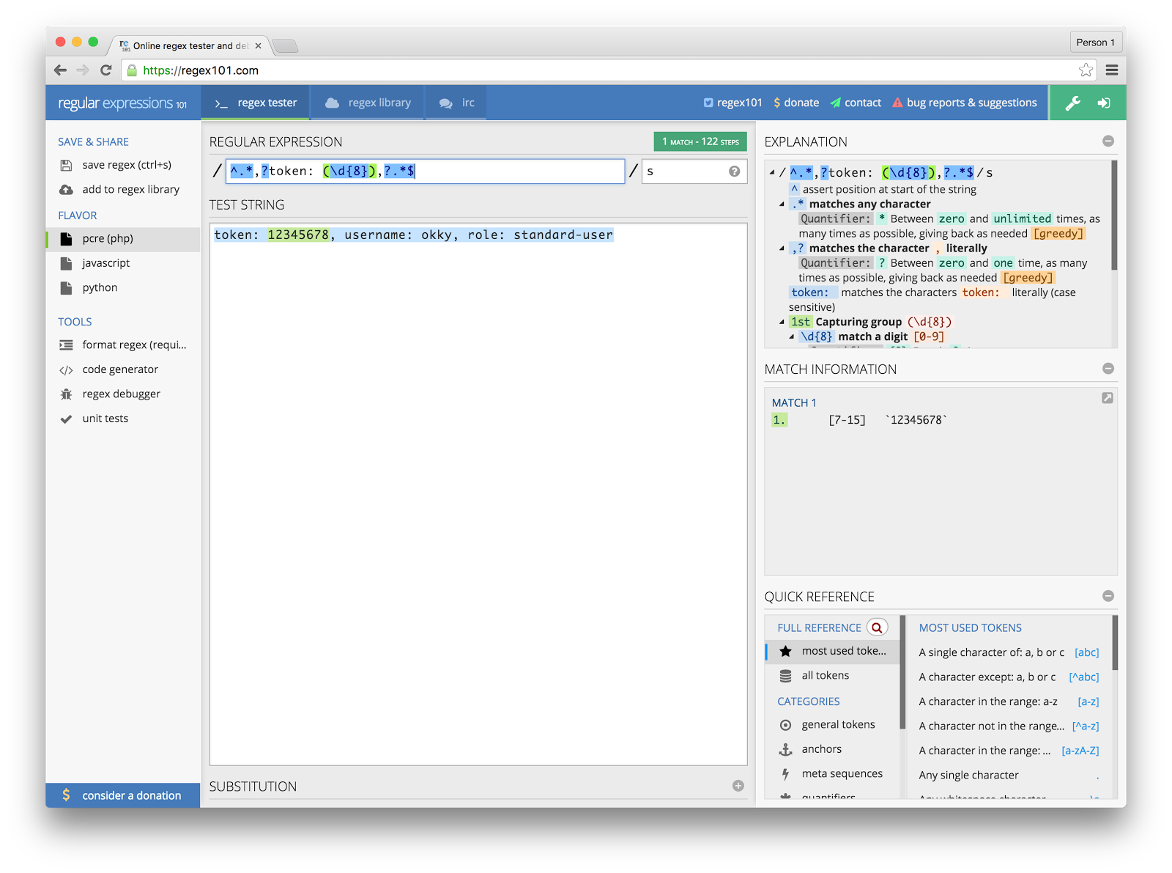Select the Online regex tester browser tab
Screen dimensions: 1172x873
(189, 45)
